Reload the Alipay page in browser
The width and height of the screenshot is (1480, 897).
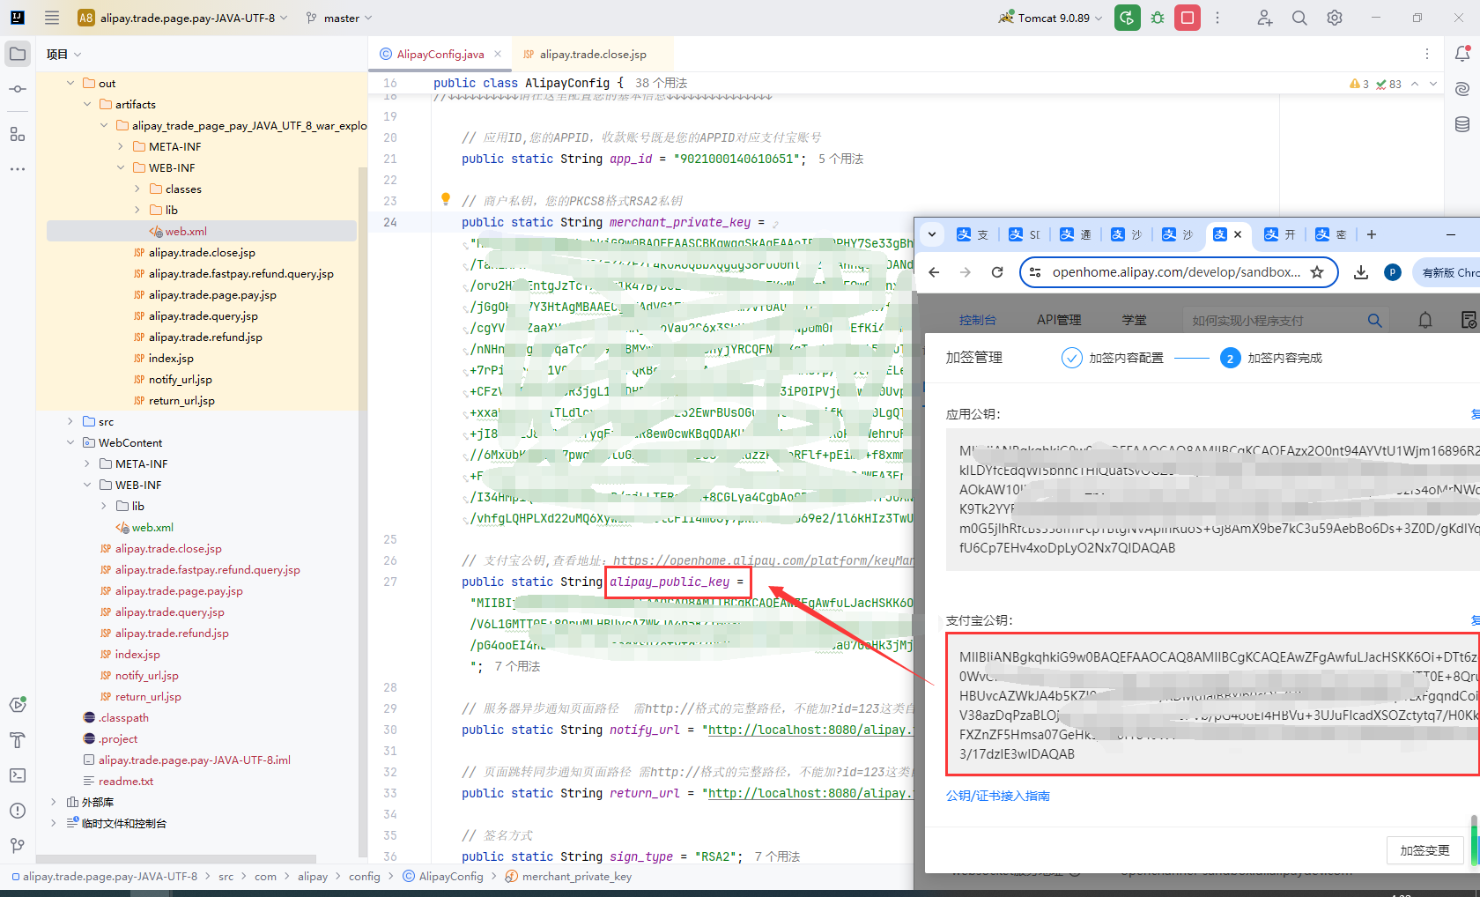pos(997,272)
